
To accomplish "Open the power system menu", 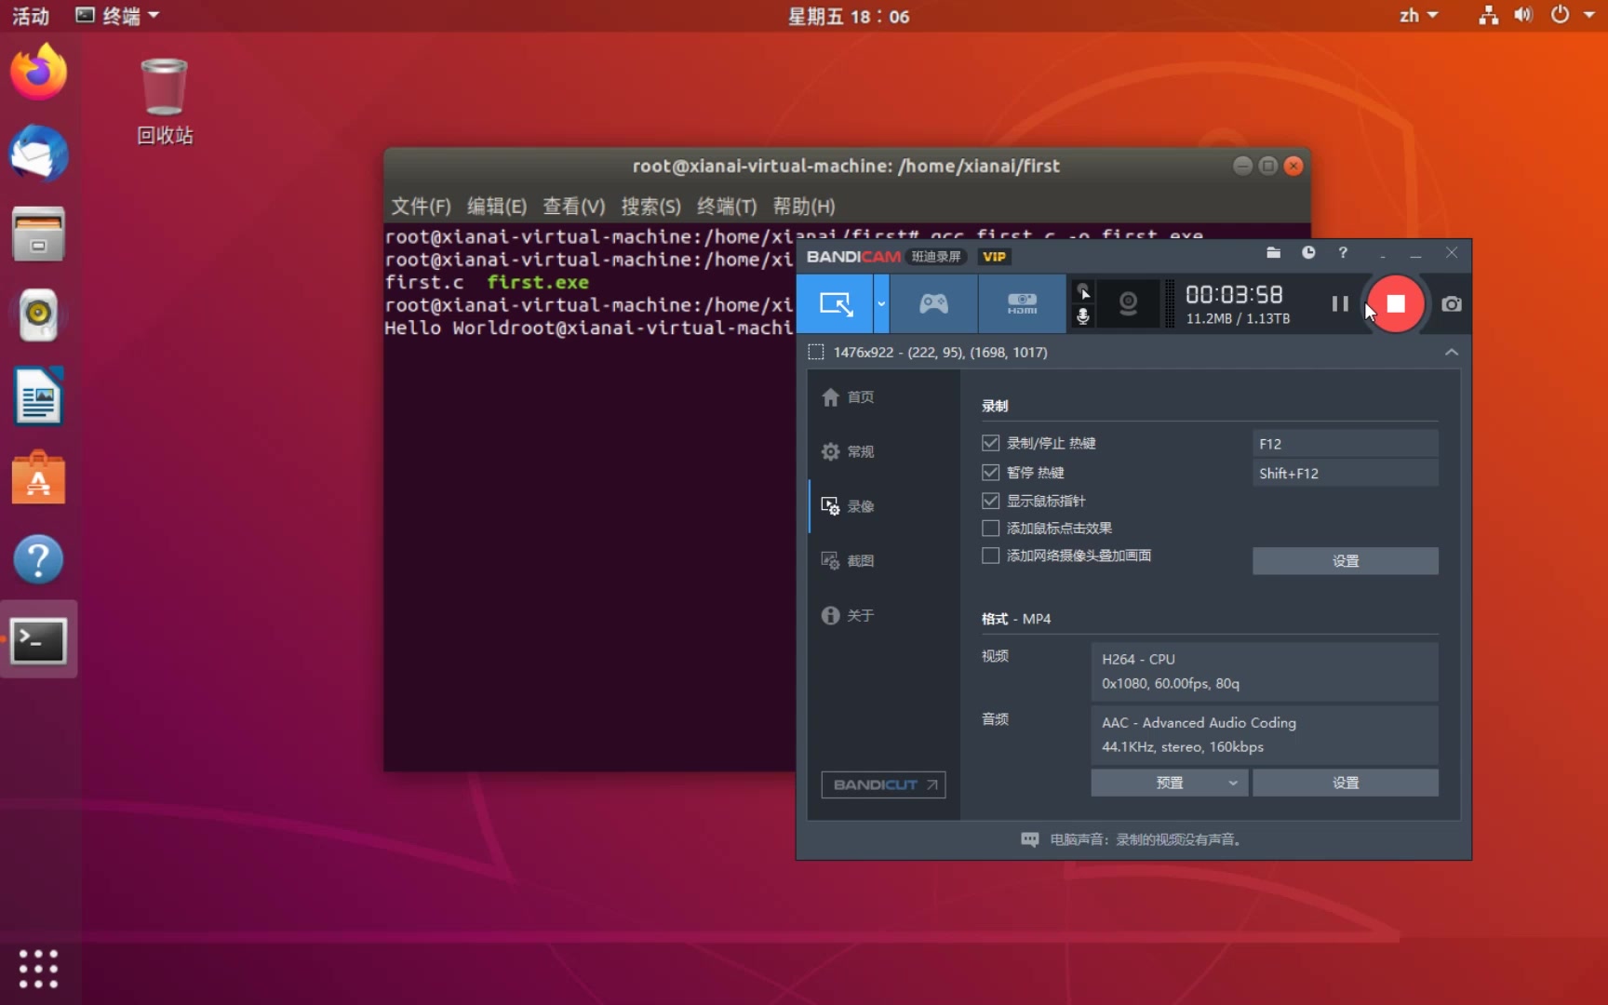I will tap(1571, 16).
